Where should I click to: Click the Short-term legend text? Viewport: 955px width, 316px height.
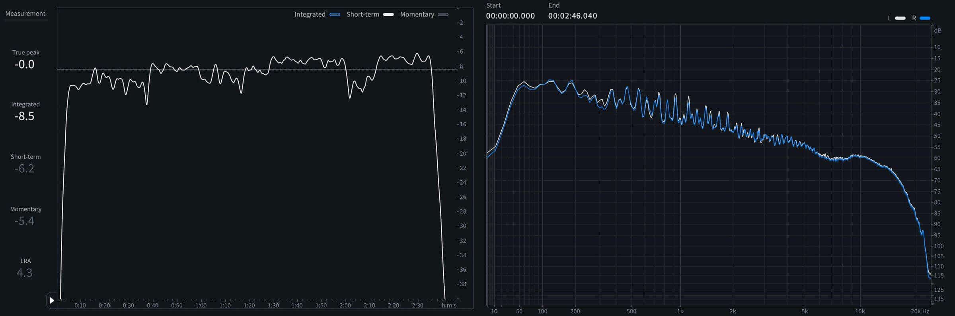363,14
